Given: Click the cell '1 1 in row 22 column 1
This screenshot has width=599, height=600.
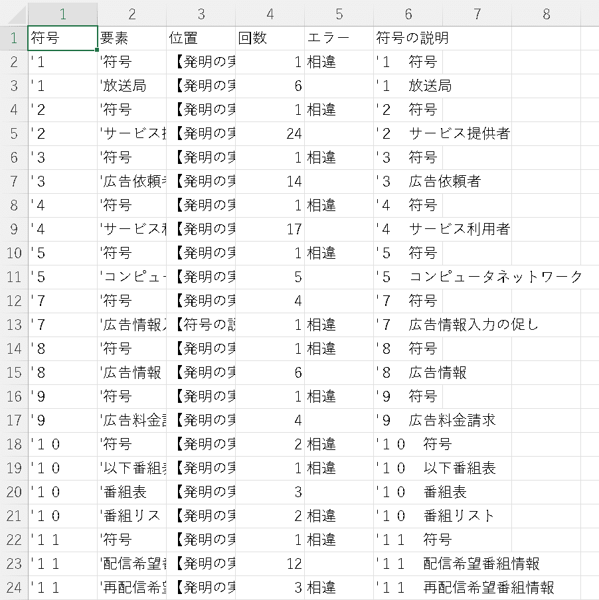Looking at the screenshot, I should click(63, 540).
